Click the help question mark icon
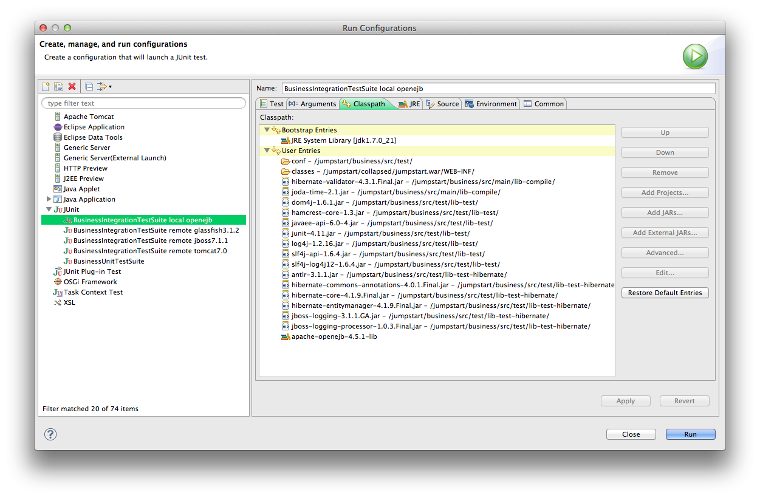Viewport: 760px width, 498px height. coord(50,434)
